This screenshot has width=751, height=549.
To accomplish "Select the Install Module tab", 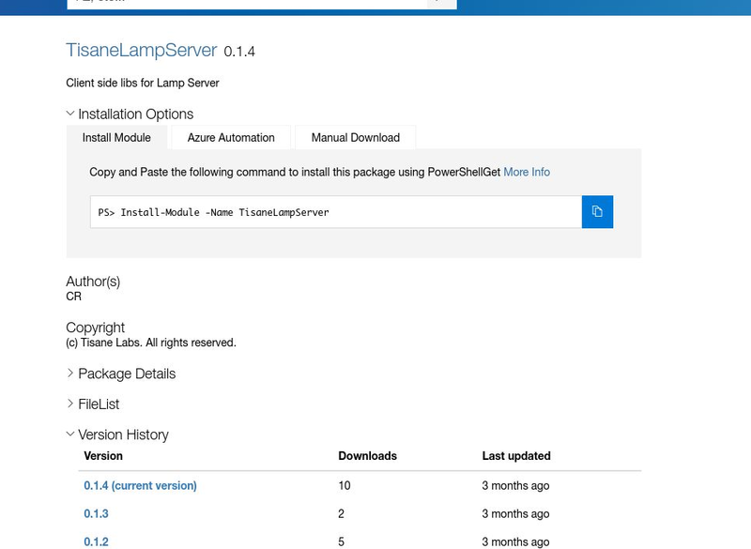I will point(116,137).
